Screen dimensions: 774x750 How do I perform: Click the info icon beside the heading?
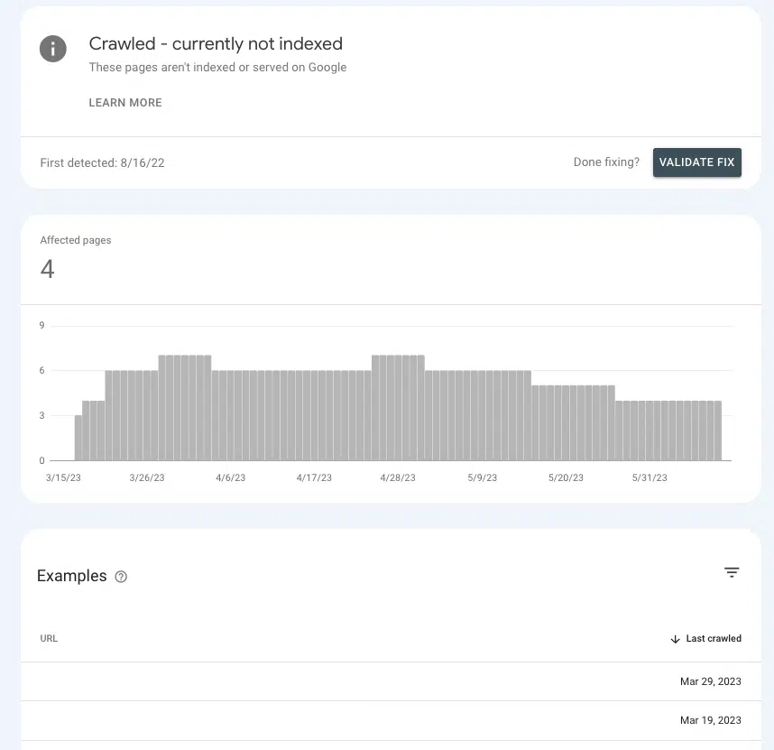53,49
